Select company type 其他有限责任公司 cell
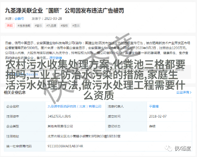The width and height of the screenshot is (197, 157). pyautogui.click(x=75, y=126)
